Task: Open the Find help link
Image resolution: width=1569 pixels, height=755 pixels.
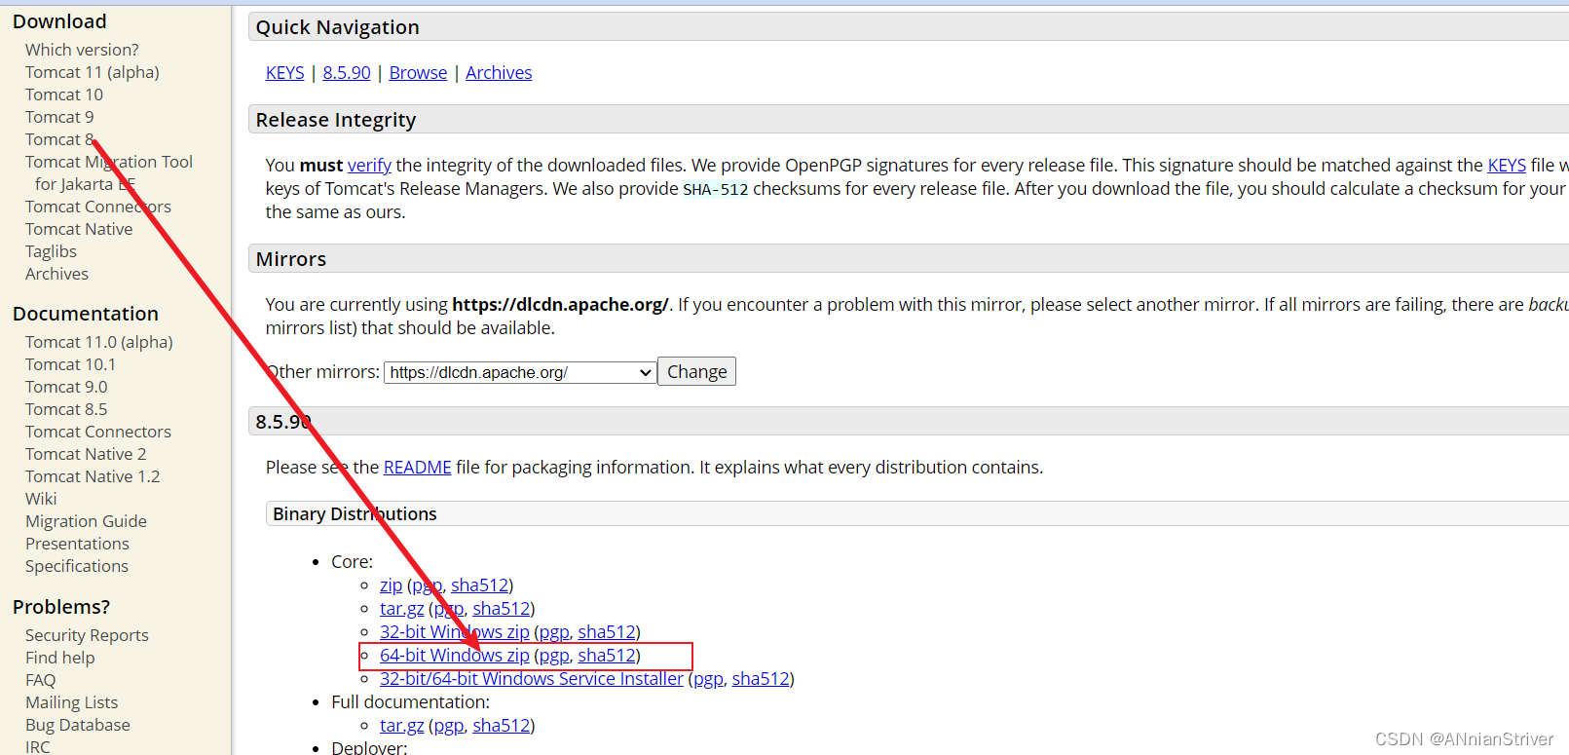Action: 60,658
